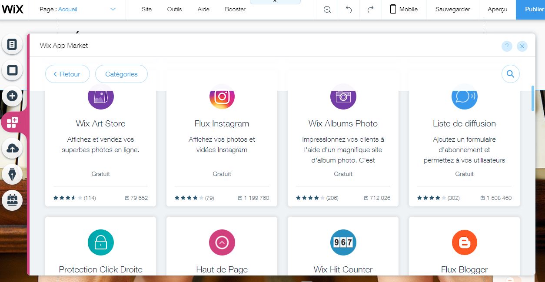The width and height of the screenshot is (545, 282).
Task: Open the Liste de diffusion title
Action: tap(465, 123)
